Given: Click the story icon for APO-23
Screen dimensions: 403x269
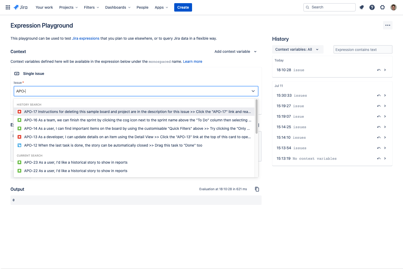Looking at the screenshot, I should coord(19,162).
